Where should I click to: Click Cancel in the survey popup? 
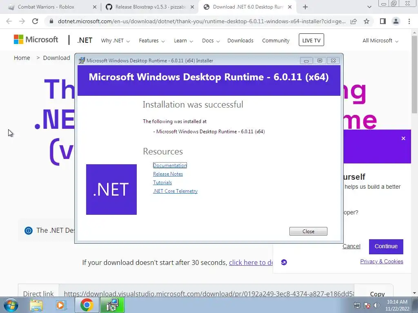tap(351, 246)
